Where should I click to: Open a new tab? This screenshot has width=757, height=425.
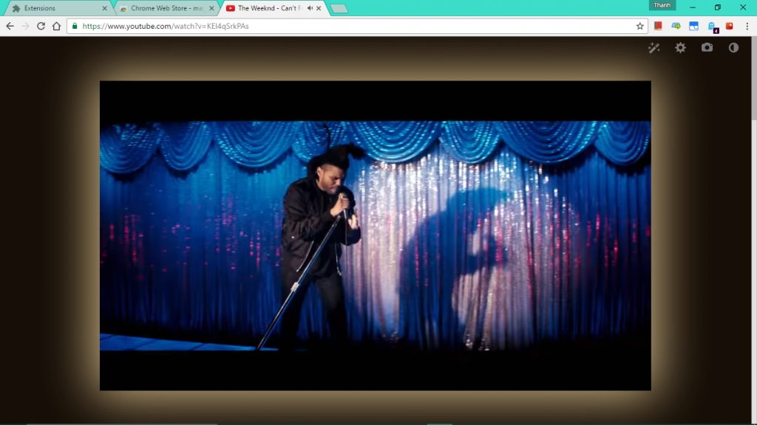[x=339, y=9]
